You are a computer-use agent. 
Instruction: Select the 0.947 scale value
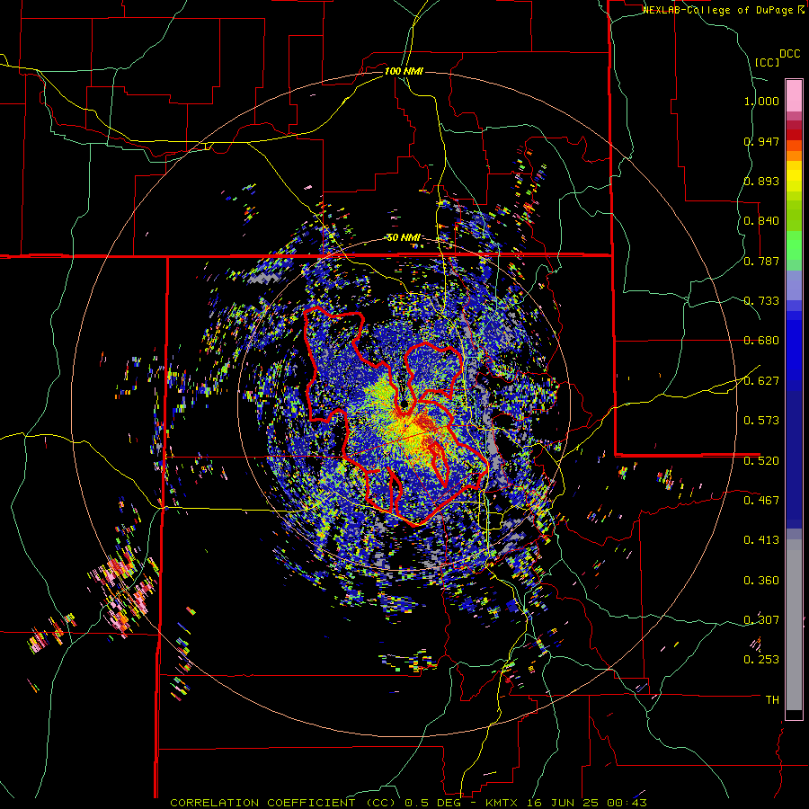(761, 141)
